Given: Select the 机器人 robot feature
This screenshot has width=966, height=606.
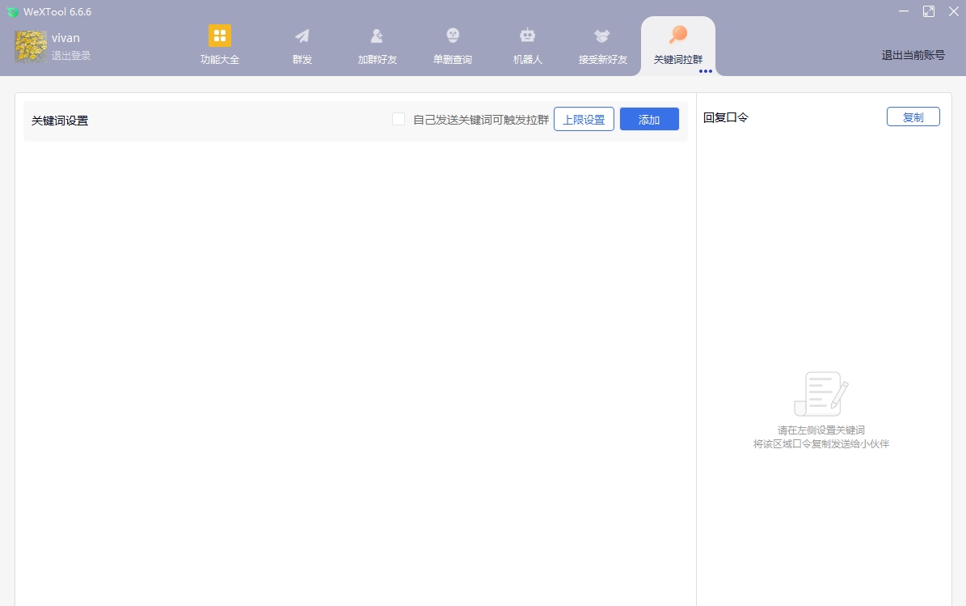Looking at the screenshot, I should (x=527, y=44).
